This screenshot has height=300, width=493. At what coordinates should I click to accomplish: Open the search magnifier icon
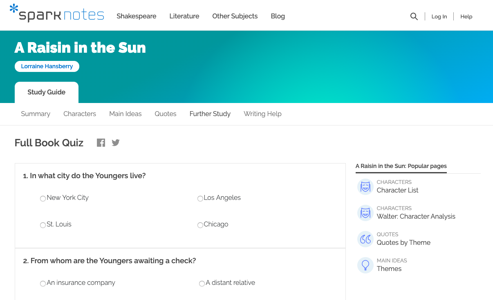414,16
